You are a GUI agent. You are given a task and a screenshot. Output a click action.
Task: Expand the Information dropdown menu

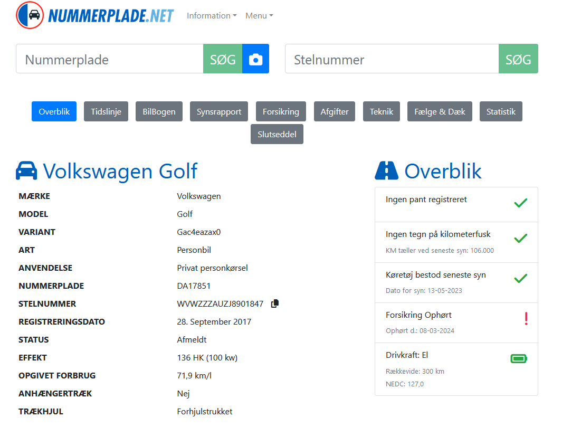point(212,15)
